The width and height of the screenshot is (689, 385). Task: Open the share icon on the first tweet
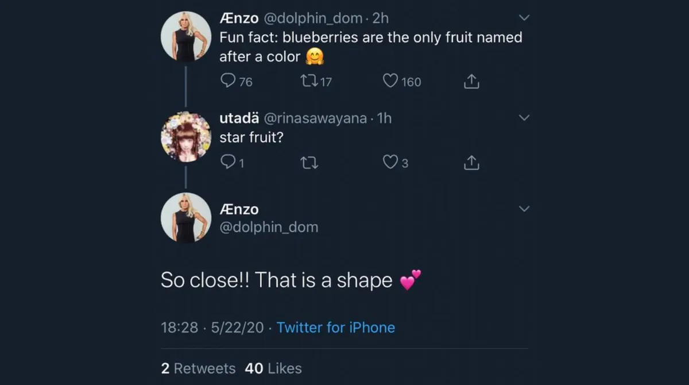click(x=471, y=81)
